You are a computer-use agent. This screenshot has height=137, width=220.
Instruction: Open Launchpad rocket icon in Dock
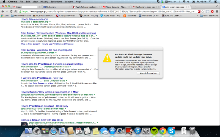(x=37, y=131)
